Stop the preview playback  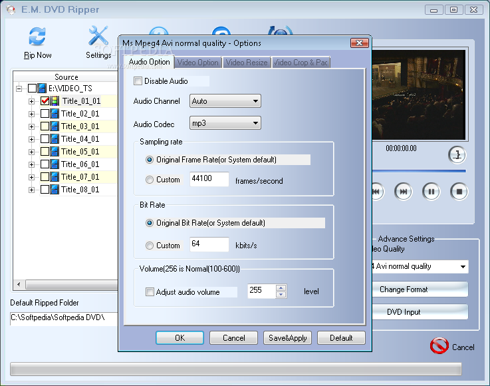pos(459,192)
